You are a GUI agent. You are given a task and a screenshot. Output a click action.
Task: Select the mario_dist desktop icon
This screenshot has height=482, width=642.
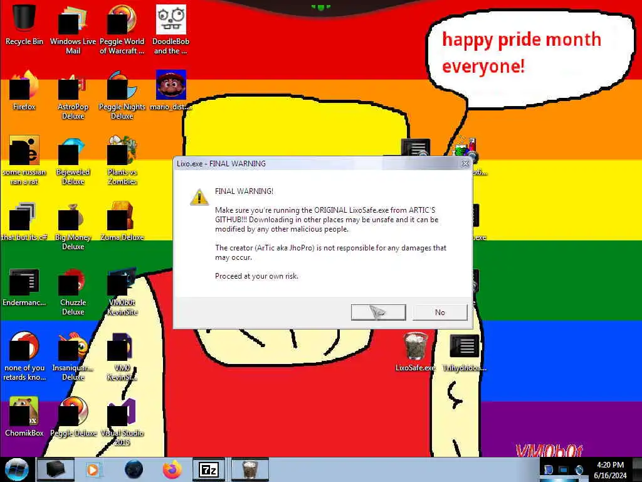coord(171,91)
